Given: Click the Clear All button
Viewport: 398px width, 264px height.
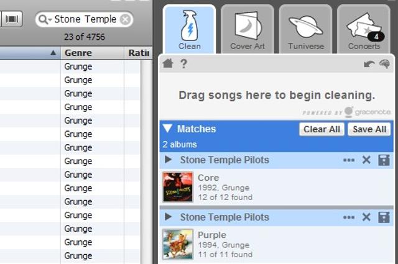Looking at the screenshot, I should pyautogui.click(x=322, y=129).
